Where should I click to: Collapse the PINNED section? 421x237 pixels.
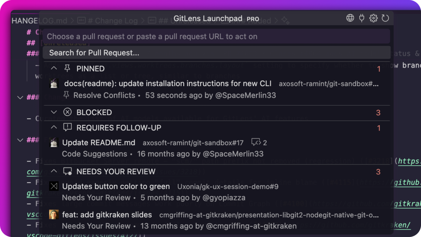point(54,68)
